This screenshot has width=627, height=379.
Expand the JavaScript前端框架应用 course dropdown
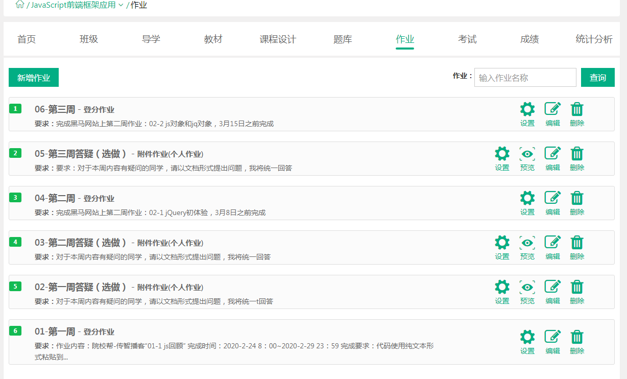click(x=120, y=5)
